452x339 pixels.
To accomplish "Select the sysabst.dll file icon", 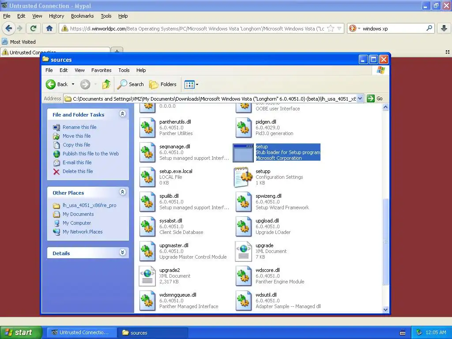I will click(147, 226).
